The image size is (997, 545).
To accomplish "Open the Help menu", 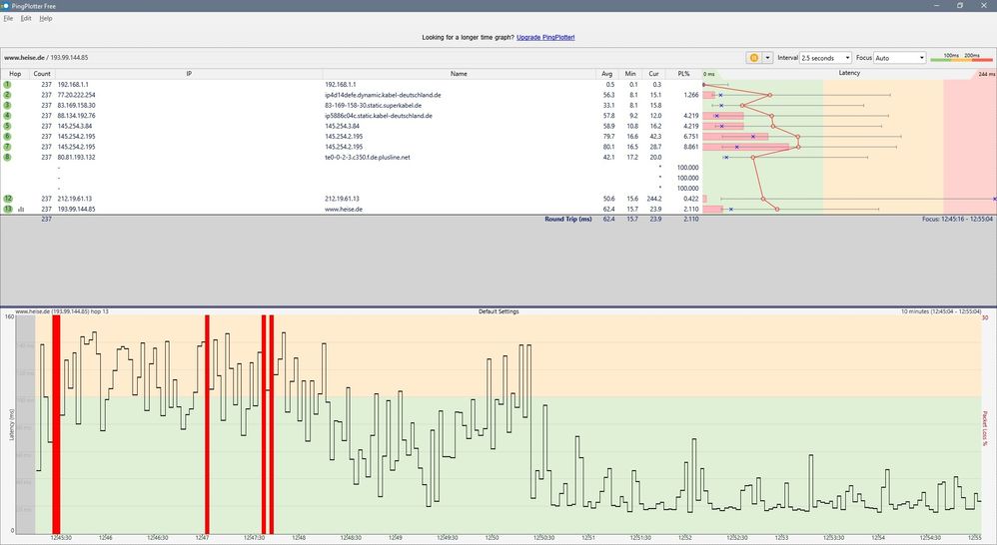I will (x=46, y=18).
